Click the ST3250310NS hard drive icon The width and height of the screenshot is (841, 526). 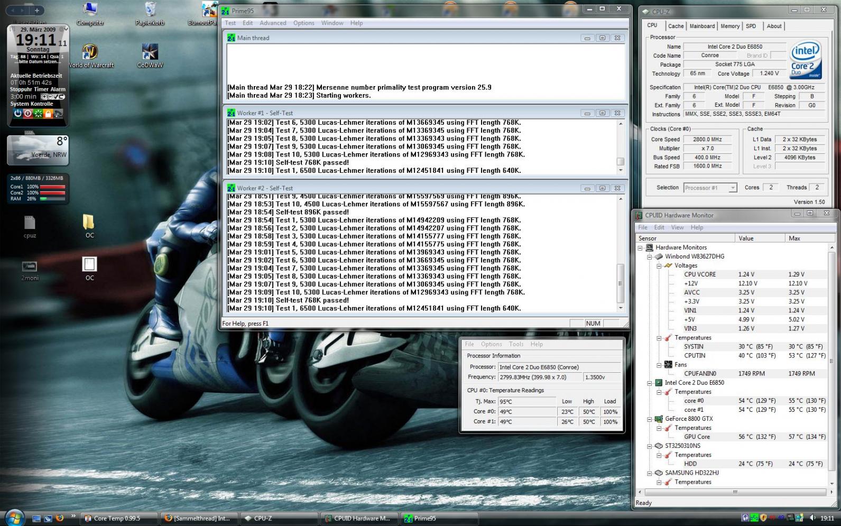point(659,446)
